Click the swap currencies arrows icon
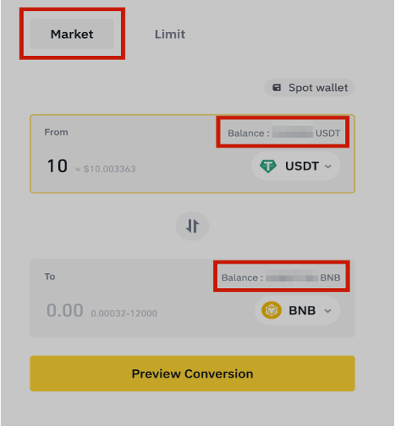Image resolution: width=398 pixels, height=429 pixels. (x=193, y=228)
